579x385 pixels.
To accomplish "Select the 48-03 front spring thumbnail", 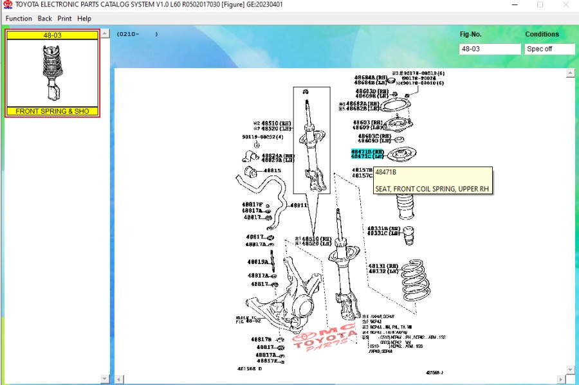I will coord(52,73).
